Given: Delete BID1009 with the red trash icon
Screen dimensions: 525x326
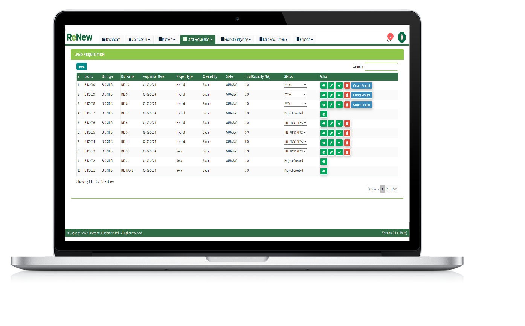Looking at the screenshot, I should (x=347, y=95).
